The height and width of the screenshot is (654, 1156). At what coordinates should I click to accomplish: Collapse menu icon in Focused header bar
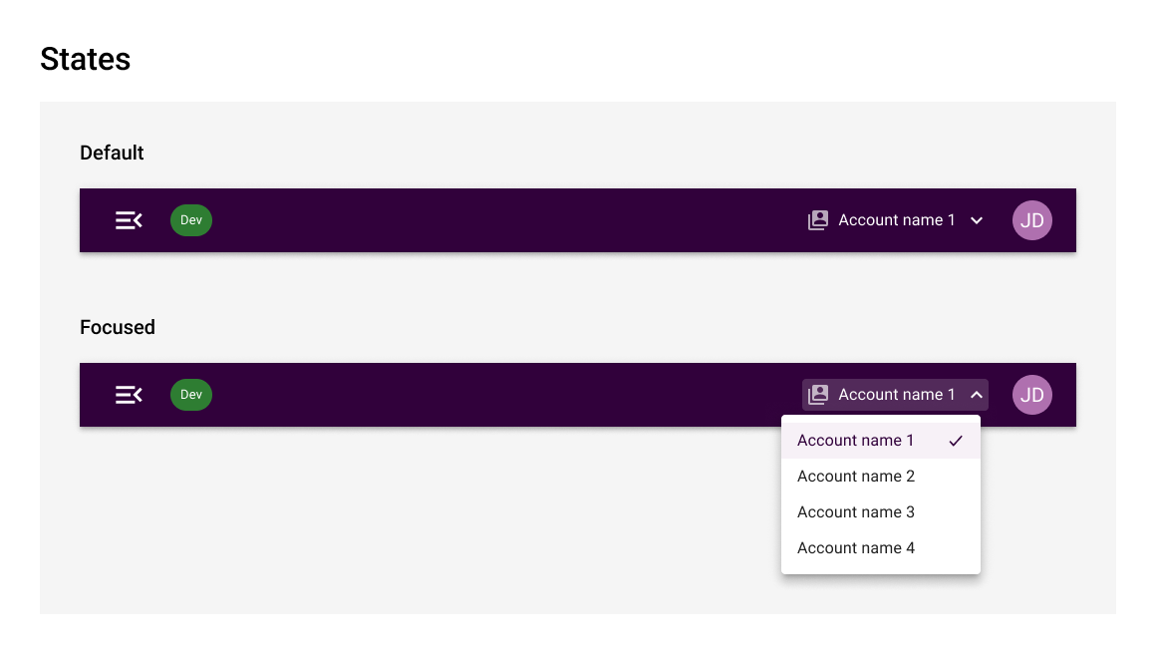[x=129, y=395]
